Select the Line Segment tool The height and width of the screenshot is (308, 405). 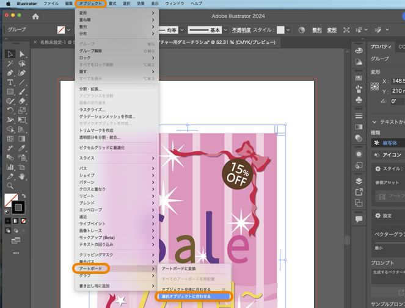(x=22, y=82)
